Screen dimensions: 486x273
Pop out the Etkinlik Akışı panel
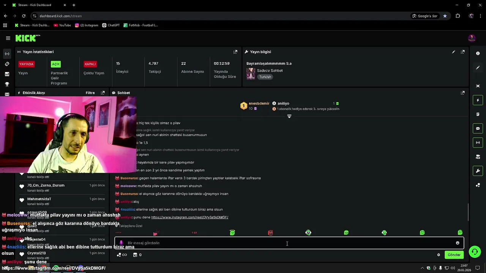click(x=103, y=93)
